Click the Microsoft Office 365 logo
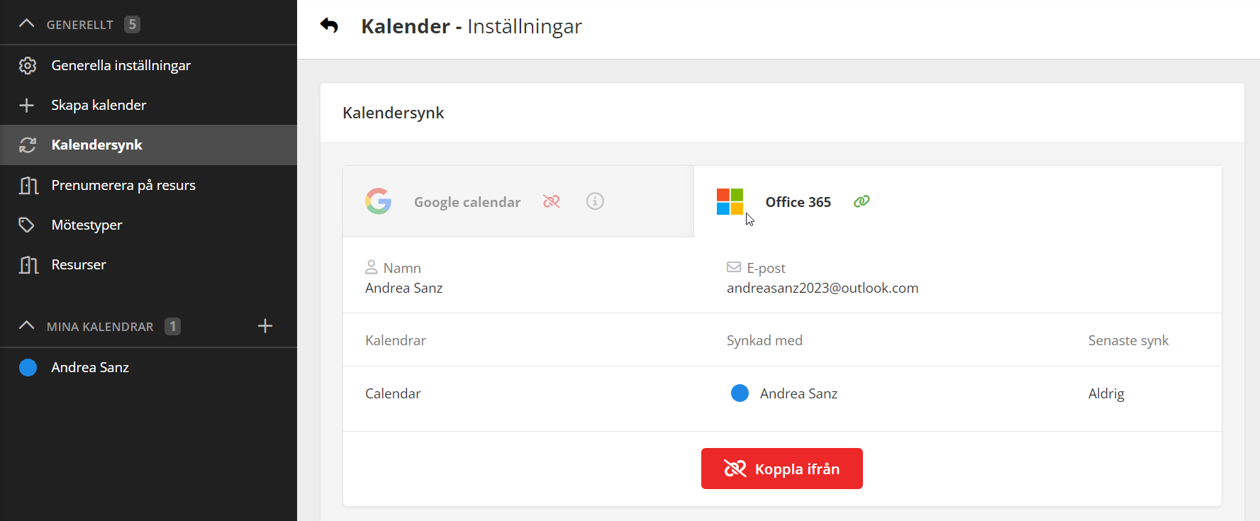The image size is (1260, 521). (x=730, y=201)
